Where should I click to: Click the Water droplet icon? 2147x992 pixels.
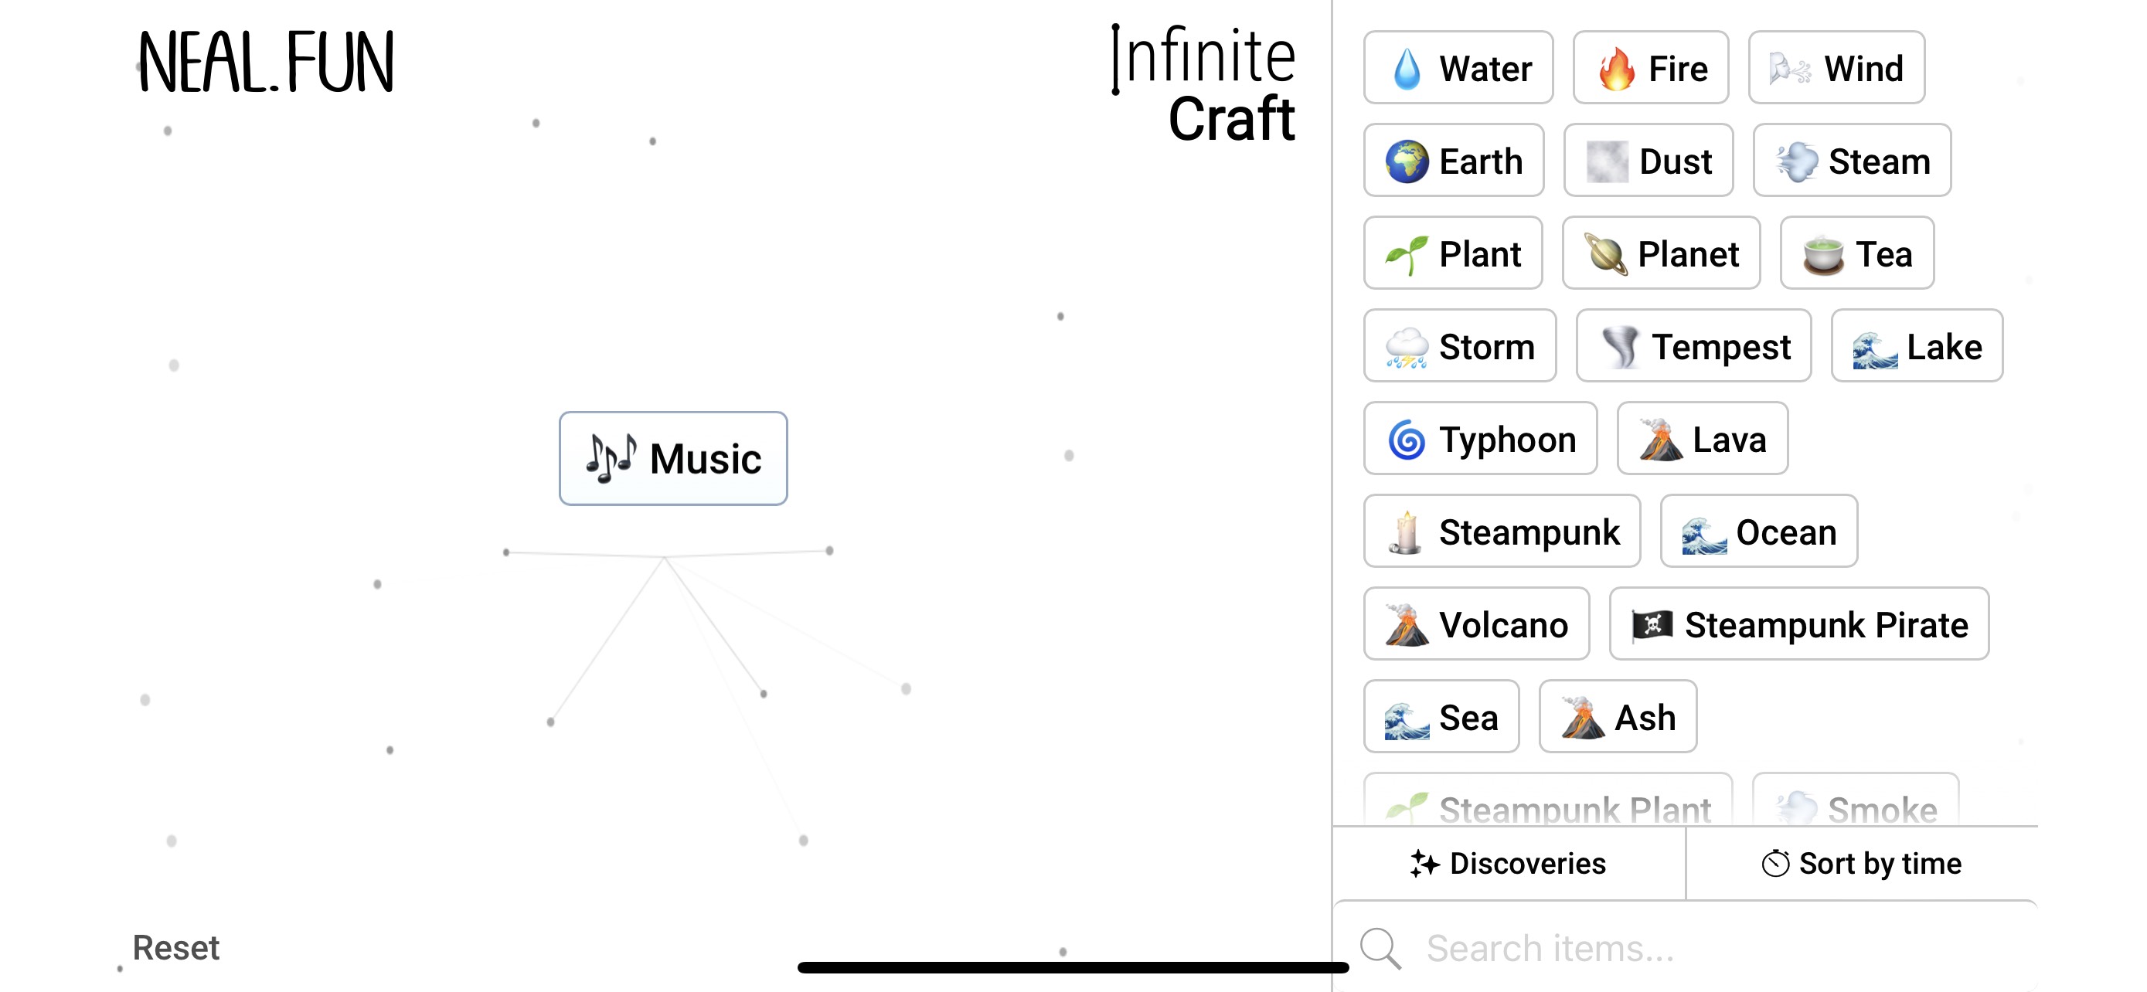1407,68
